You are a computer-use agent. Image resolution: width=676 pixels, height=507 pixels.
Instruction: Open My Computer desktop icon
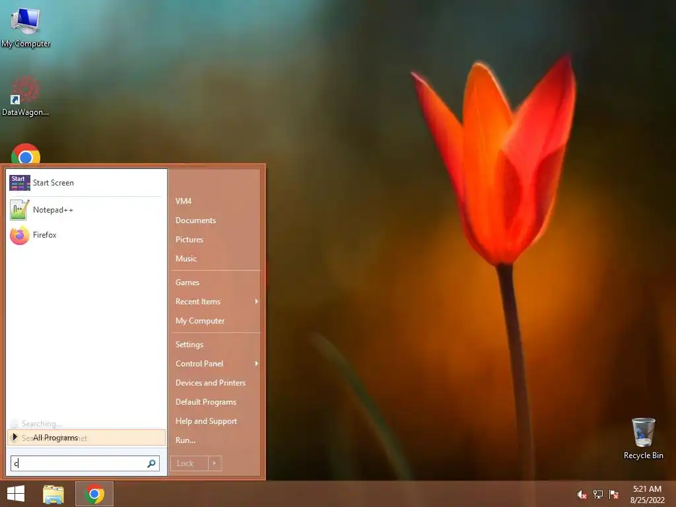[x=26, y=26]
